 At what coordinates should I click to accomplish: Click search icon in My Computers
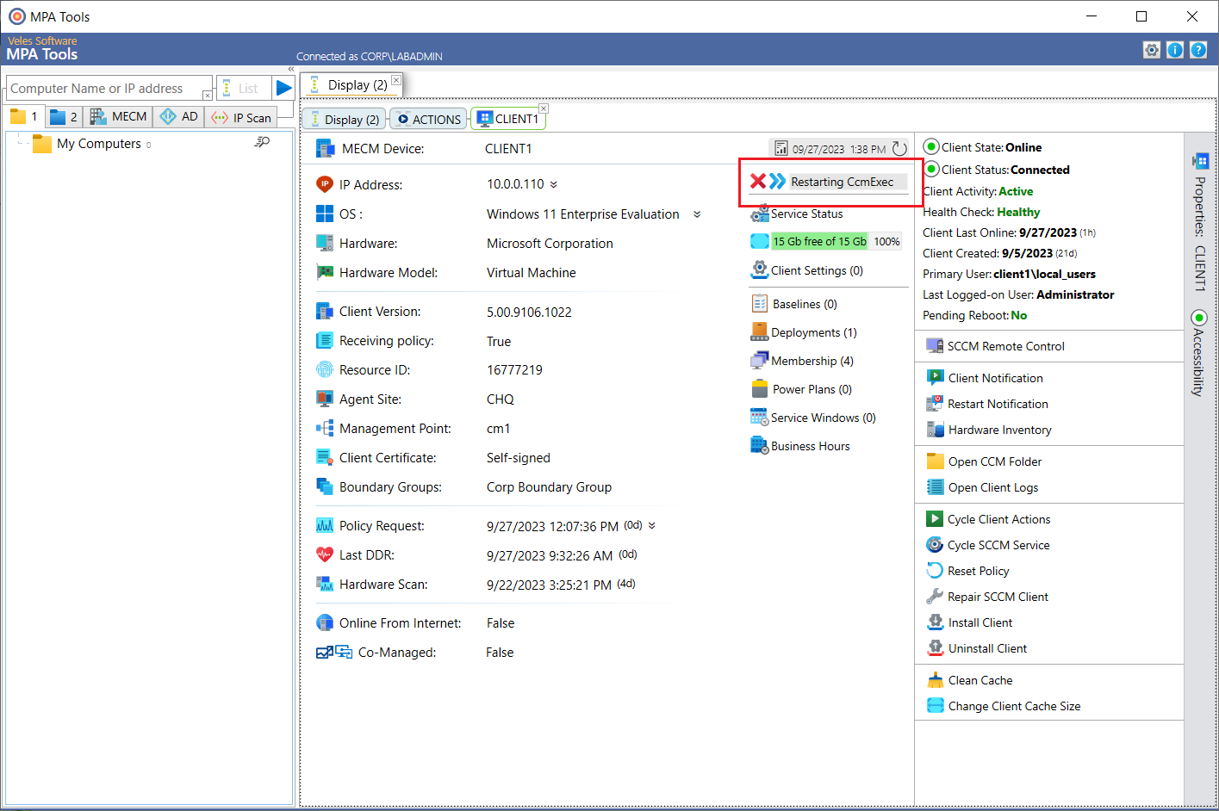pos(262,142)
